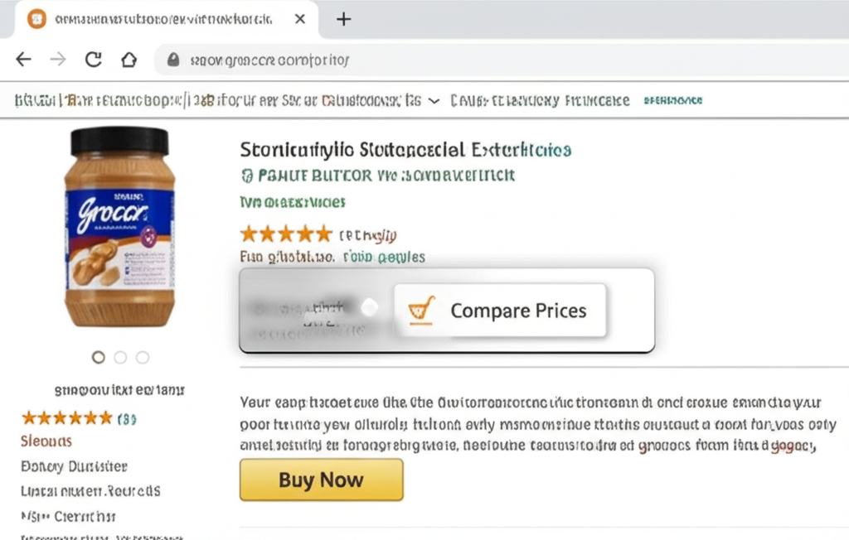Click the grayed-out forward navigation arrow
Image resolution: width=849 pixels, height=540 pixels.
pyautogui.click(x=57, y=59)
